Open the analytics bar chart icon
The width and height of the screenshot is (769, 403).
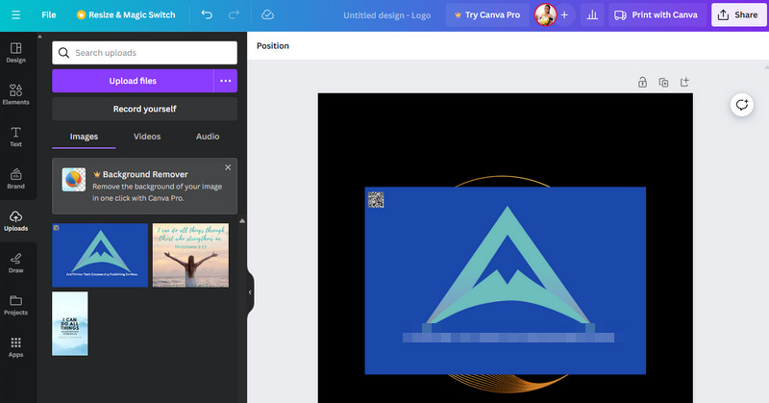(591, 15)
